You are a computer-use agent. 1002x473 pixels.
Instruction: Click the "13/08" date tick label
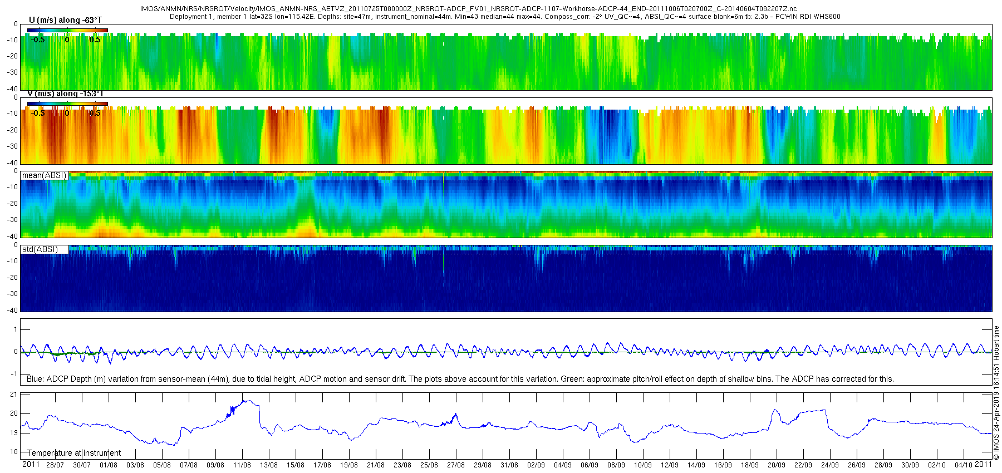(x=268, y=465)
